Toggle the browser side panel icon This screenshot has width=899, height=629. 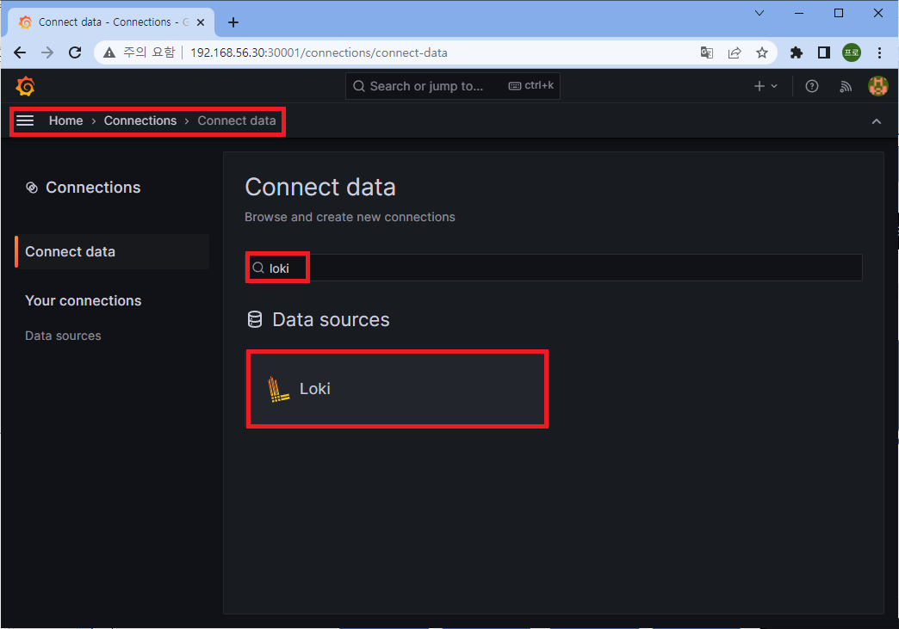824,52
